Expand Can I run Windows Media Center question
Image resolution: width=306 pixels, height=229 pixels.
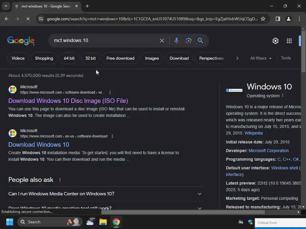[x=105, y=194]
